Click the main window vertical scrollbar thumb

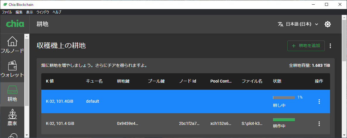coord(344,40)
